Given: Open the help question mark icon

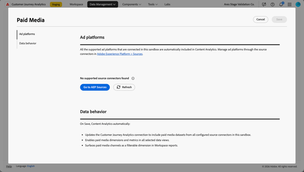Looking at the screenshot, I should pos(272,4).
